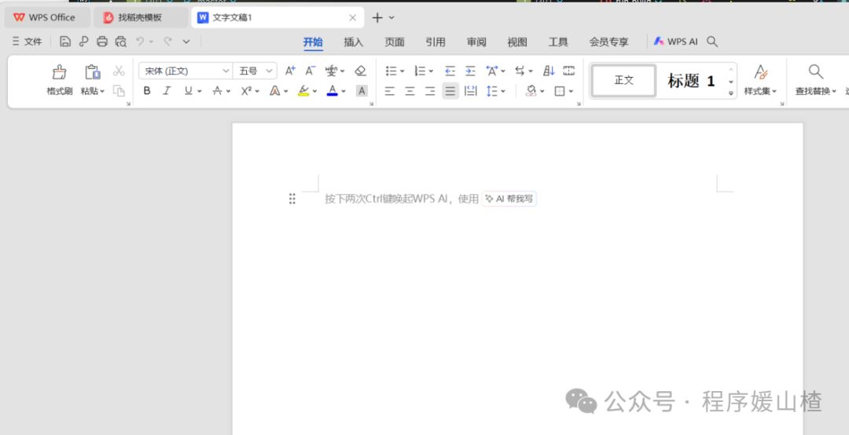Click the Distributed alignment icon
This screenshot has width=849, height=435.
tap(471, 91)
